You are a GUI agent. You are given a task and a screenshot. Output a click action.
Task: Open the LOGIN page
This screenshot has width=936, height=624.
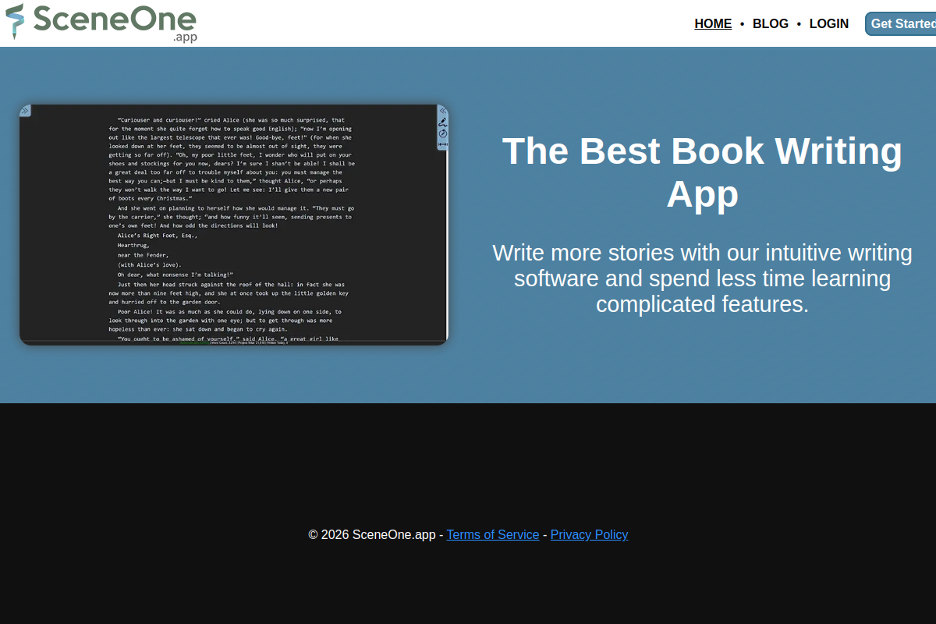click(x=829, y=23)
